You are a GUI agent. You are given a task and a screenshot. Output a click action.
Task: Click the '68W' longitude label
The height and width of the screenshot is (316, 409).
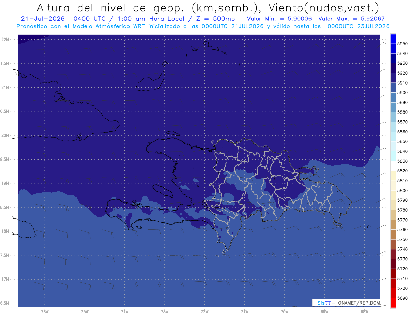point(364,311)
